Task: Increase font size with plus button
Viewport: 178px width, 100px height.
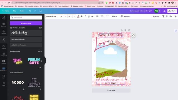Action: pyautogui.click(x=74, y=16)
